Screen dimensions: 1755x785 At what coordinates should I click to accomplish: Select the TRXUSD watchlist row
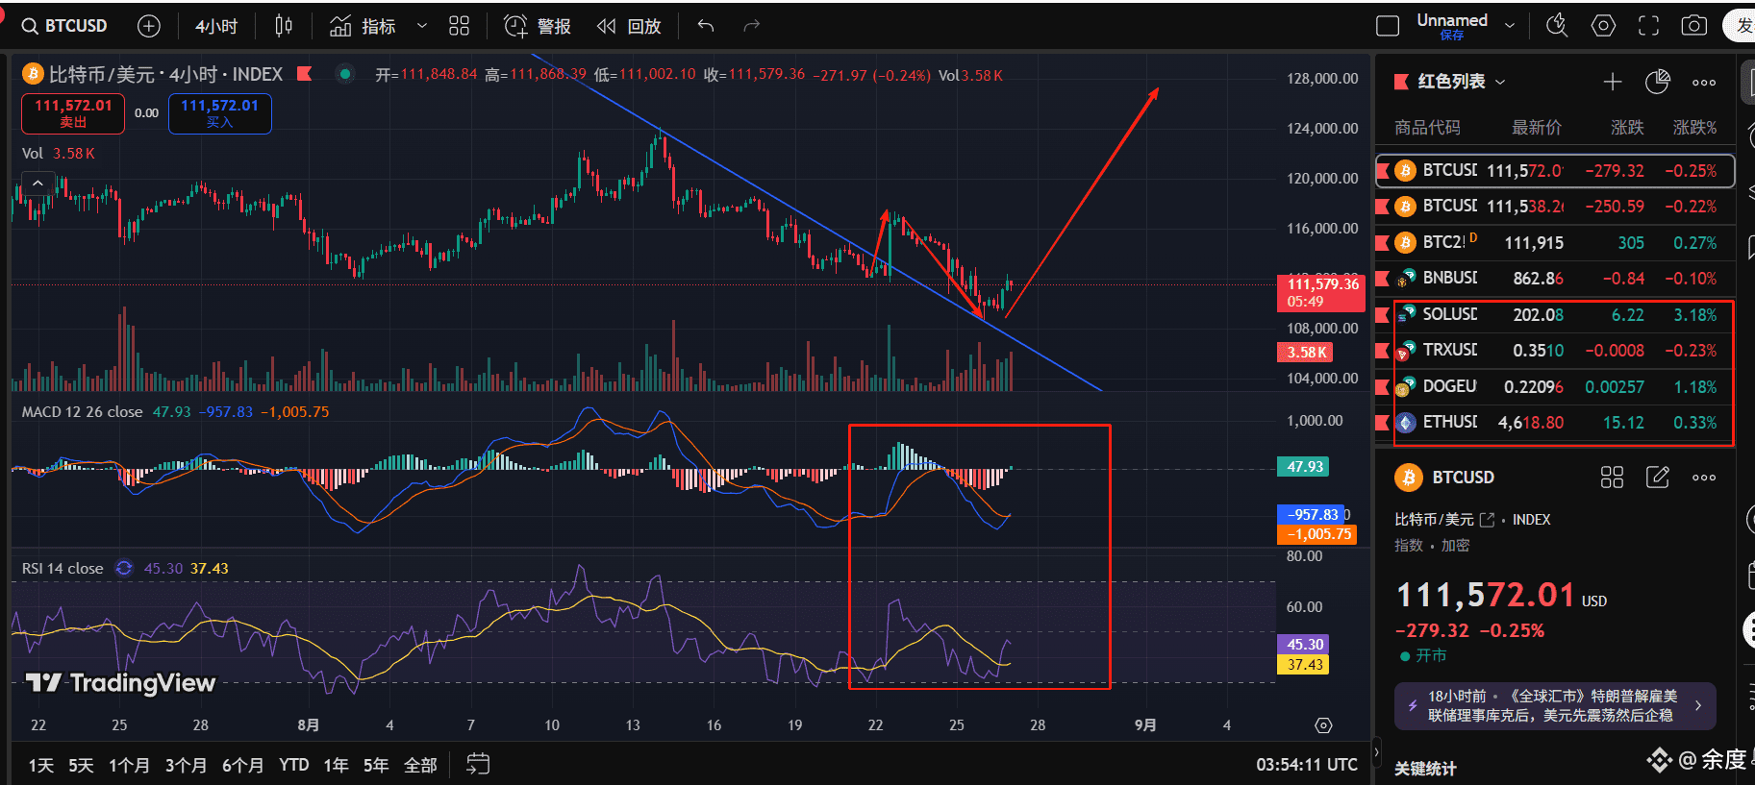tap(1555, 351)
